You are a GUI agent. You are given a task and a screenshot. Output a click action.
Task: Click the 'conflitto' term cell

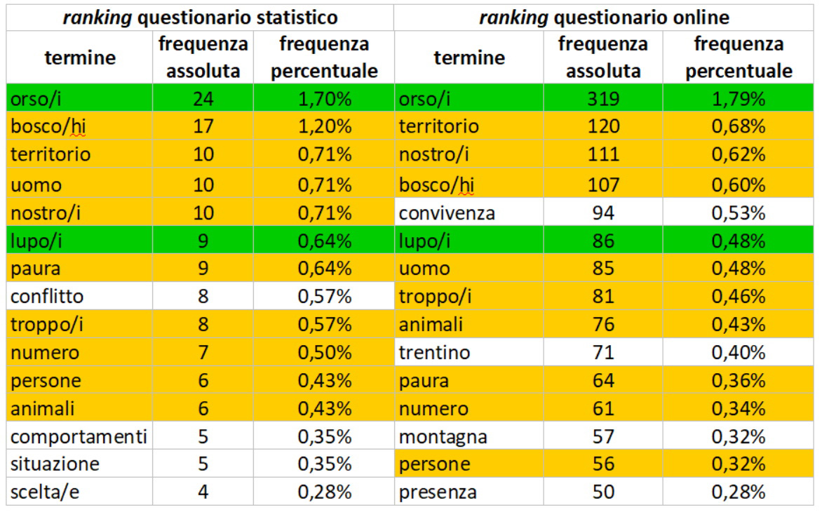[79, 296]
